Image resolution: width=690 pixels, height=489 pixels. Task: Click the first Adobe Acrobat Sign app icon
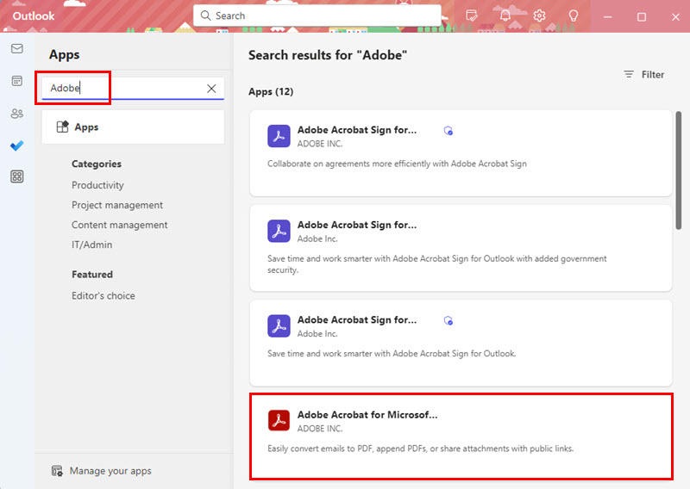tap(279, 136)
